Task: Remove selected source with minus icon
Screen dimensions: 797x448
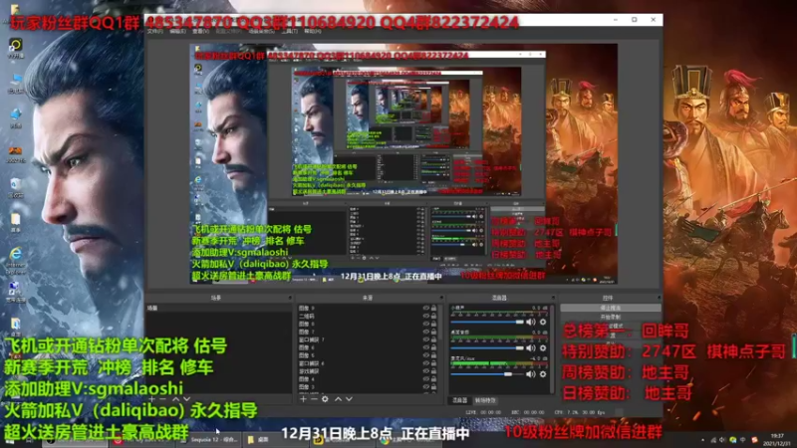Action: coord(314,399)
